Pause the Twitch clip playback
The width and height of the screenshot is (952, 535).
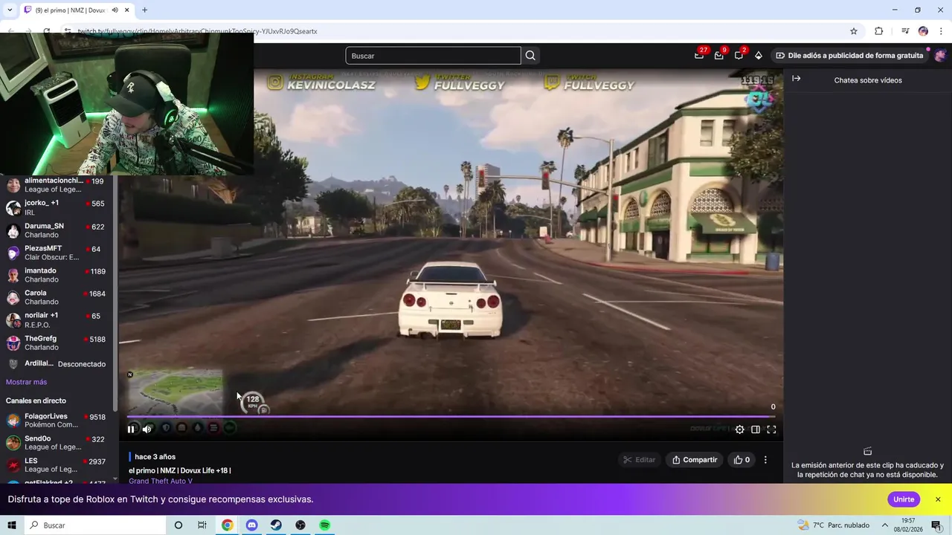click(131, 429)
